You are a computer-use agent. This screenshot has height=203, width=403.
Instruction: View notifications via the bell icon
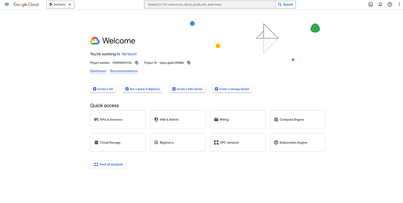(380, 4)
